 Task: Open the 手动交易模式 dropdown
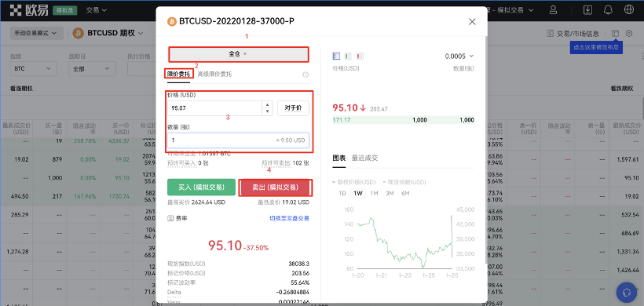tap(37, 34)
